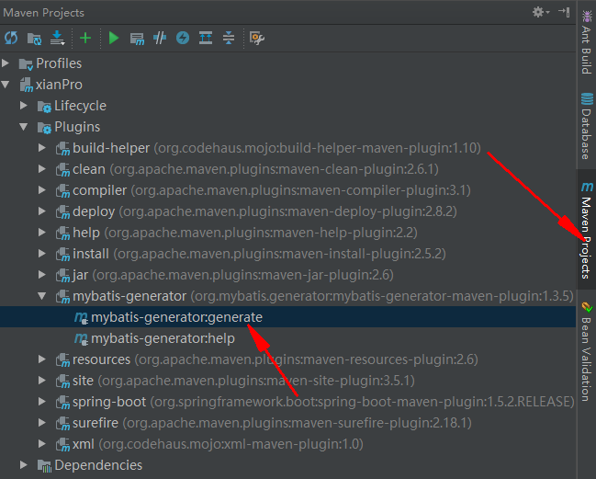Expand the install plugin node
Image resolution: width=596 pixels, height=479 pixels.
(42, 254)
